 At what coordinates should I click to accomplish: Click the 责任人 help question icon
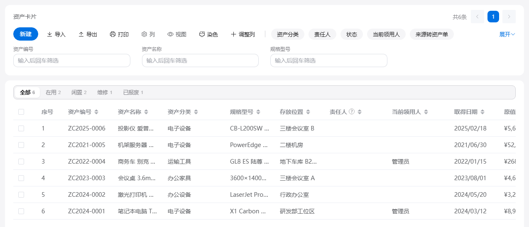tap(352, 112)
